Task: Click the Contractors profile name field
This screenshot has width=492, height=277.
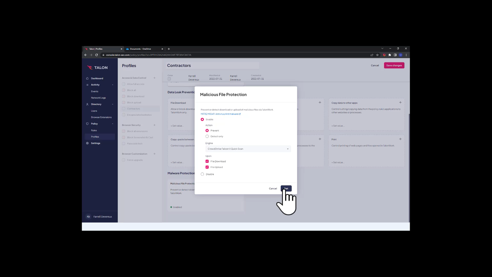Action: [x=213, y=65]
